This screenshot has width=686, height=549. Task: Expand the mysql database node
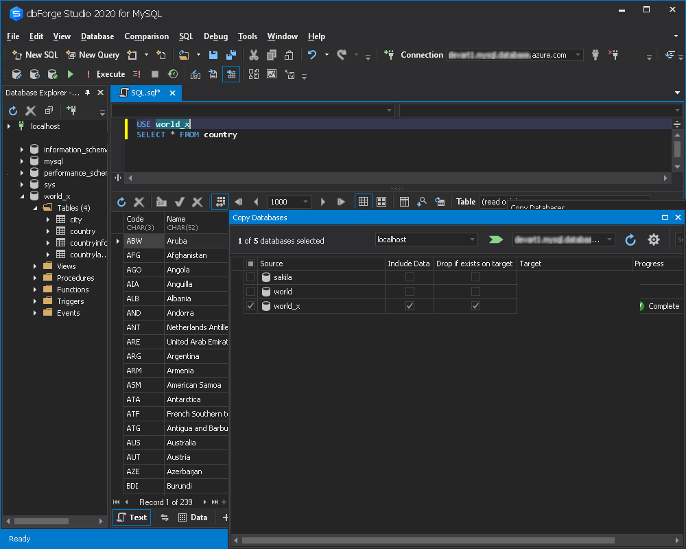[22, 161]
